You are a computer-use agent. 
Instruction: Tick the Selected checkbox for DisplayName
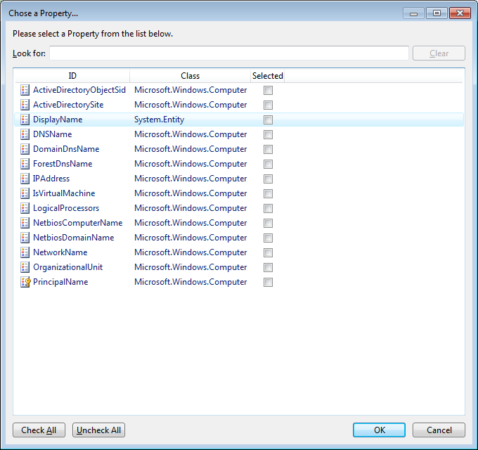(x=268, y=120)
